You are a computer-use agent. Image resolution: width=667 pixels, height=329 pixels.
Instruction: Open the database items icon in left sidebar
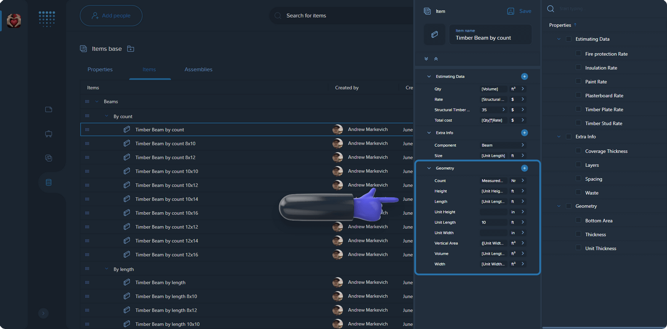[x=48, y=182]
